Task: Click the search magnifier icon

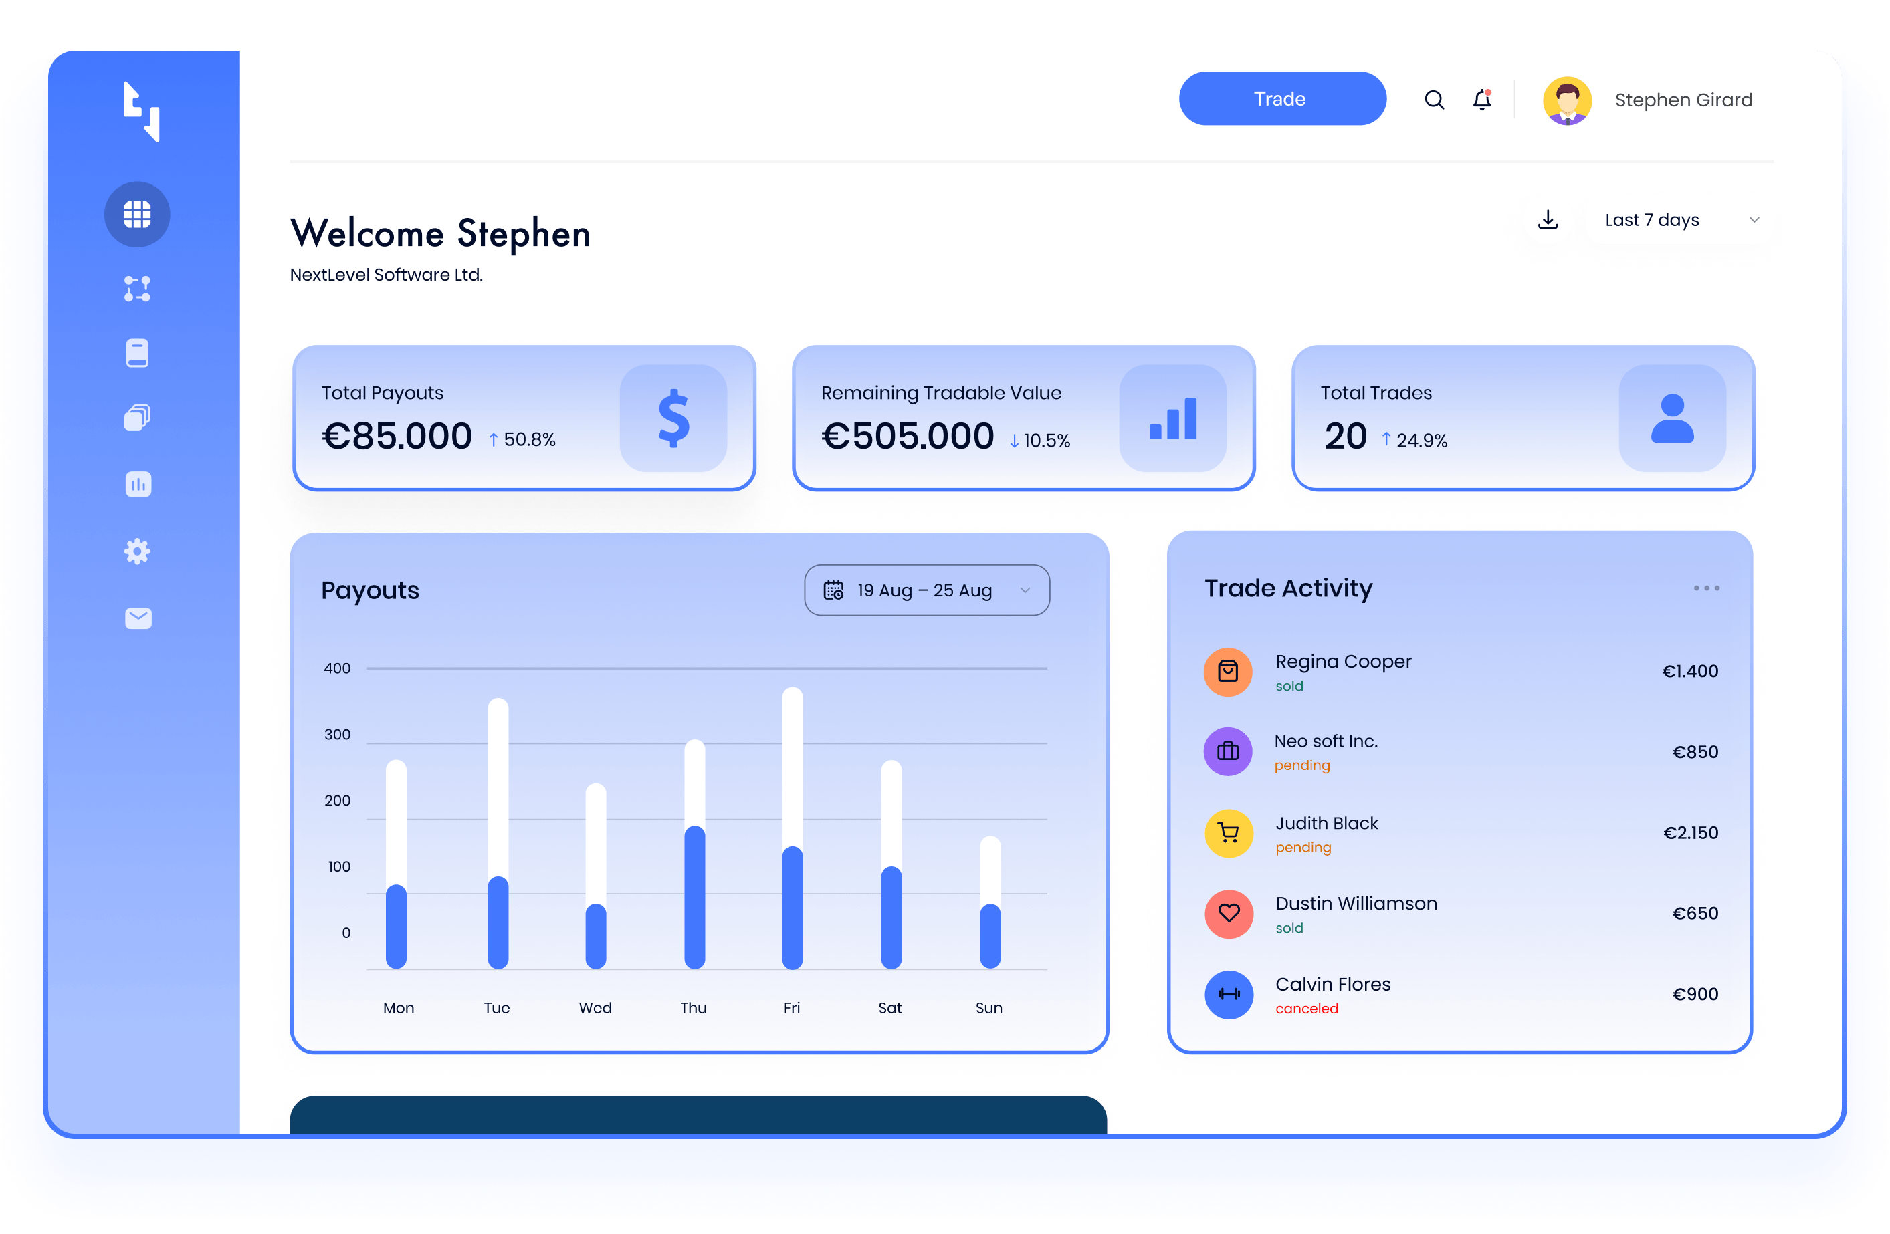Action: [x=1433, y=100]
